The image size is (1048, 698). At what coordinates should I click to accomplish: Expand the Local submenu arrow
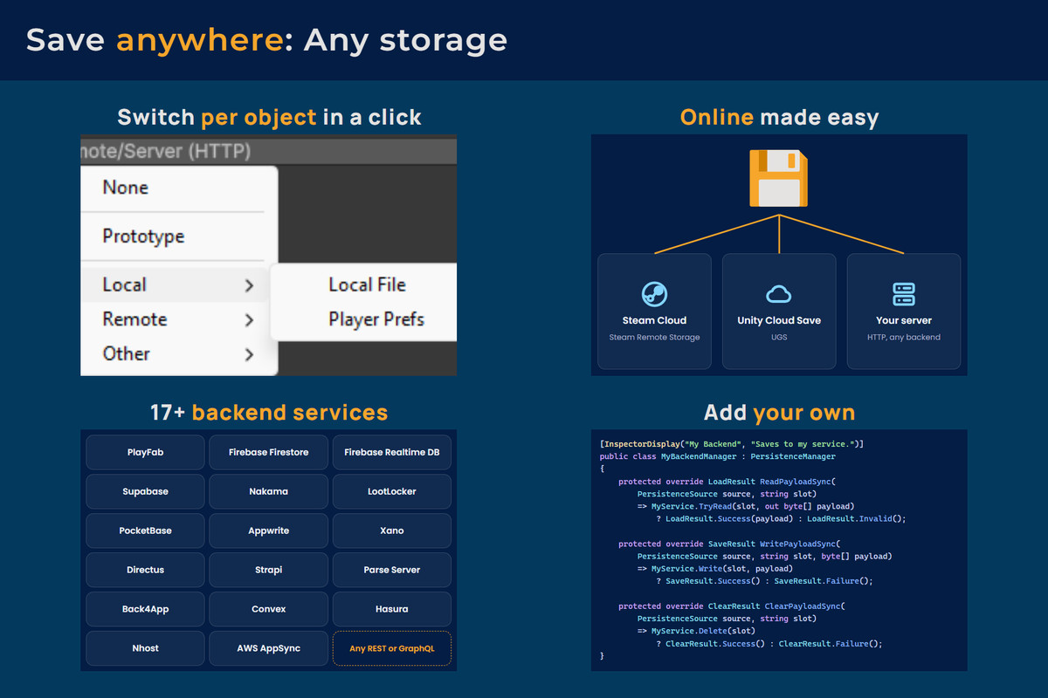pos(249,285)
